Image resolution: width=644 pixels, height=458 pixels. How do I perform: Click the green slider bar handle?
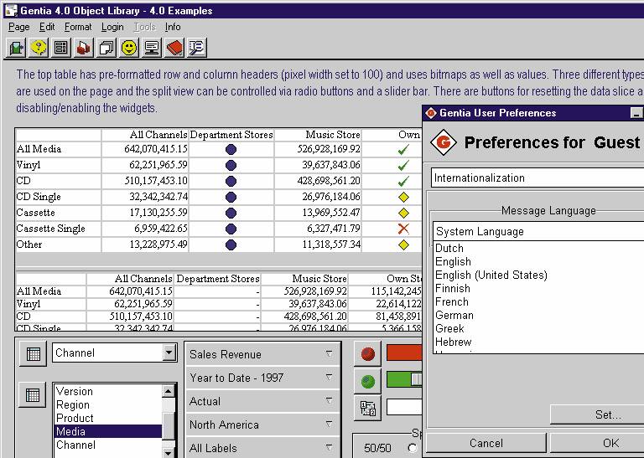(416, 379)
